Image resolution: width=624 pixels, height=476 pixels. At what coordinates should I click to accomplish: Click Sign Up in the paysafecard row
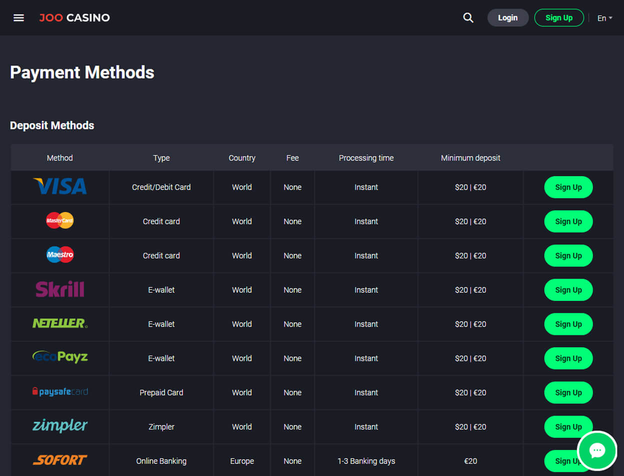point(568,392)
